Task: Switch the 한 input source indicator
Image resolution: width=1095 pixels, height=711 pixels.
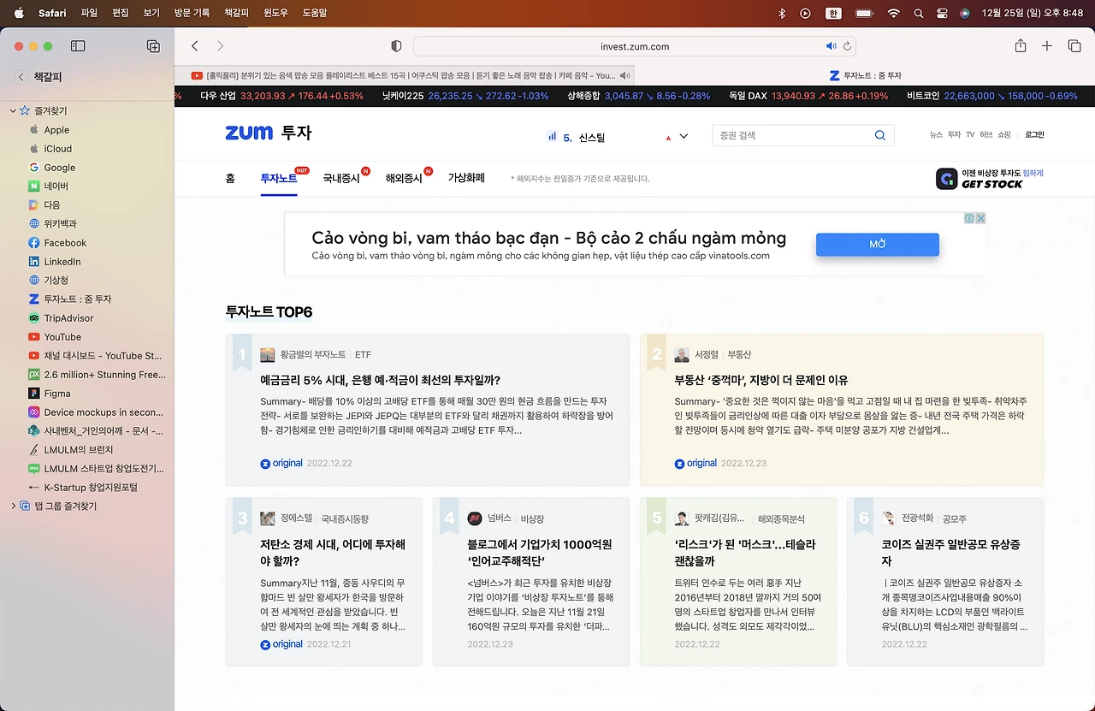Action: [x=833, y=13]
